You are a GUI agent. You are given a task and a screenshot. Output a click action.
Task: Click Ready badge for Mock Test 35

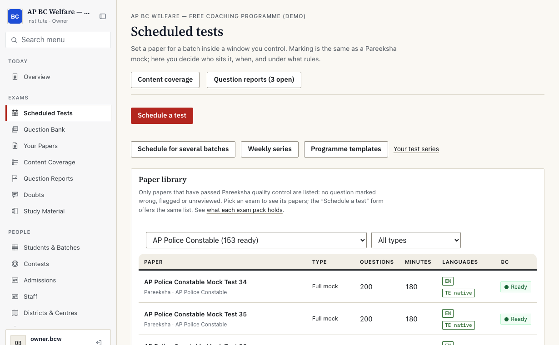pyautogui.click(x=516, y=319)
